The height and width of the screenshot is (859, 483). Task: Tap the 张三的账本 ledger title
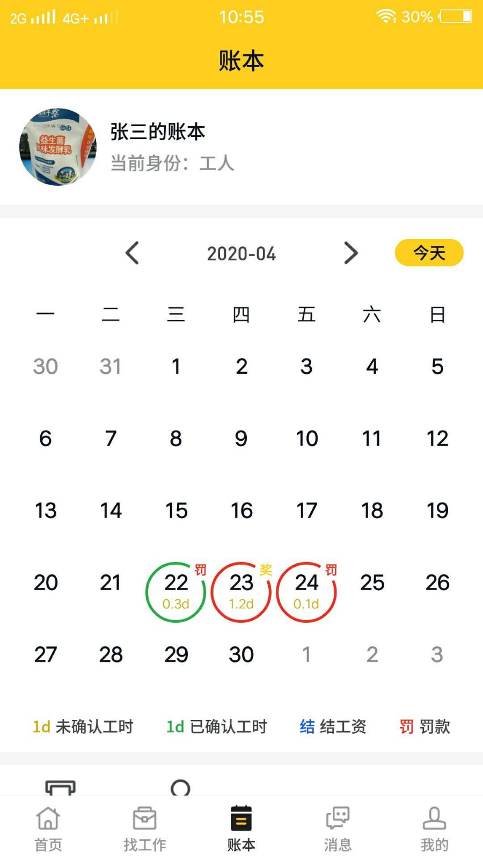[x=158, y=132]
